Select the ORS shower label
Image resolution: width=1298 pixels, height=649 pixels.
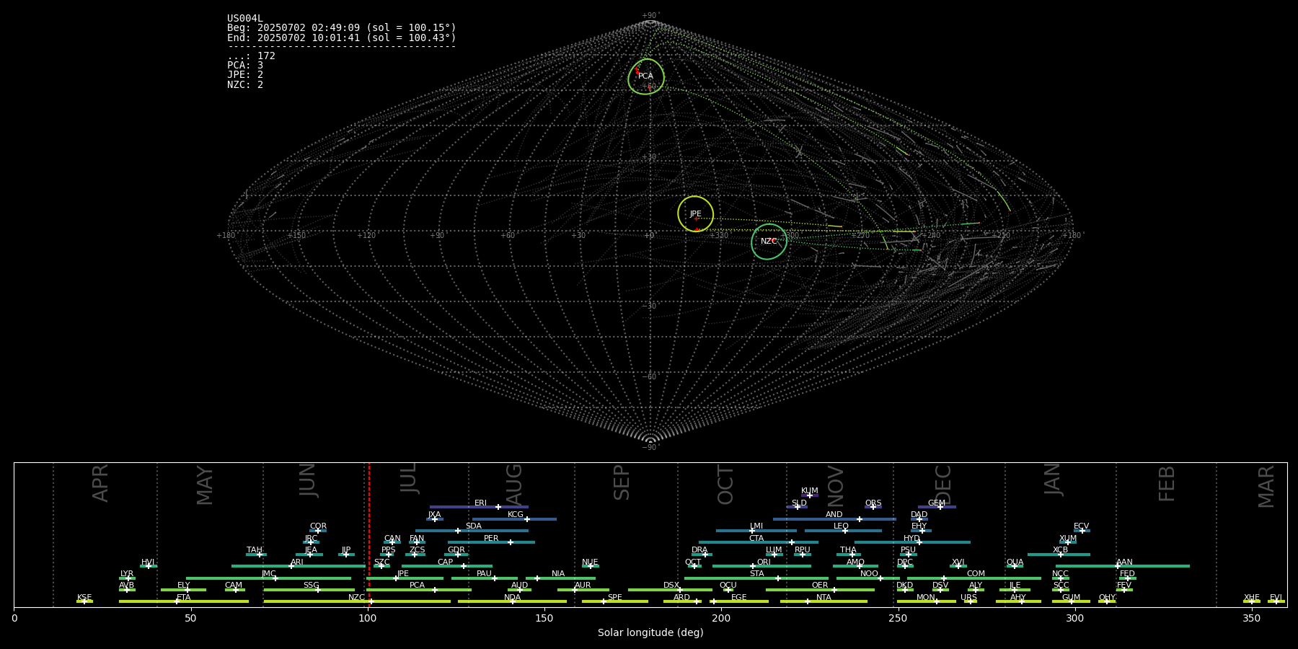[873, 503]
